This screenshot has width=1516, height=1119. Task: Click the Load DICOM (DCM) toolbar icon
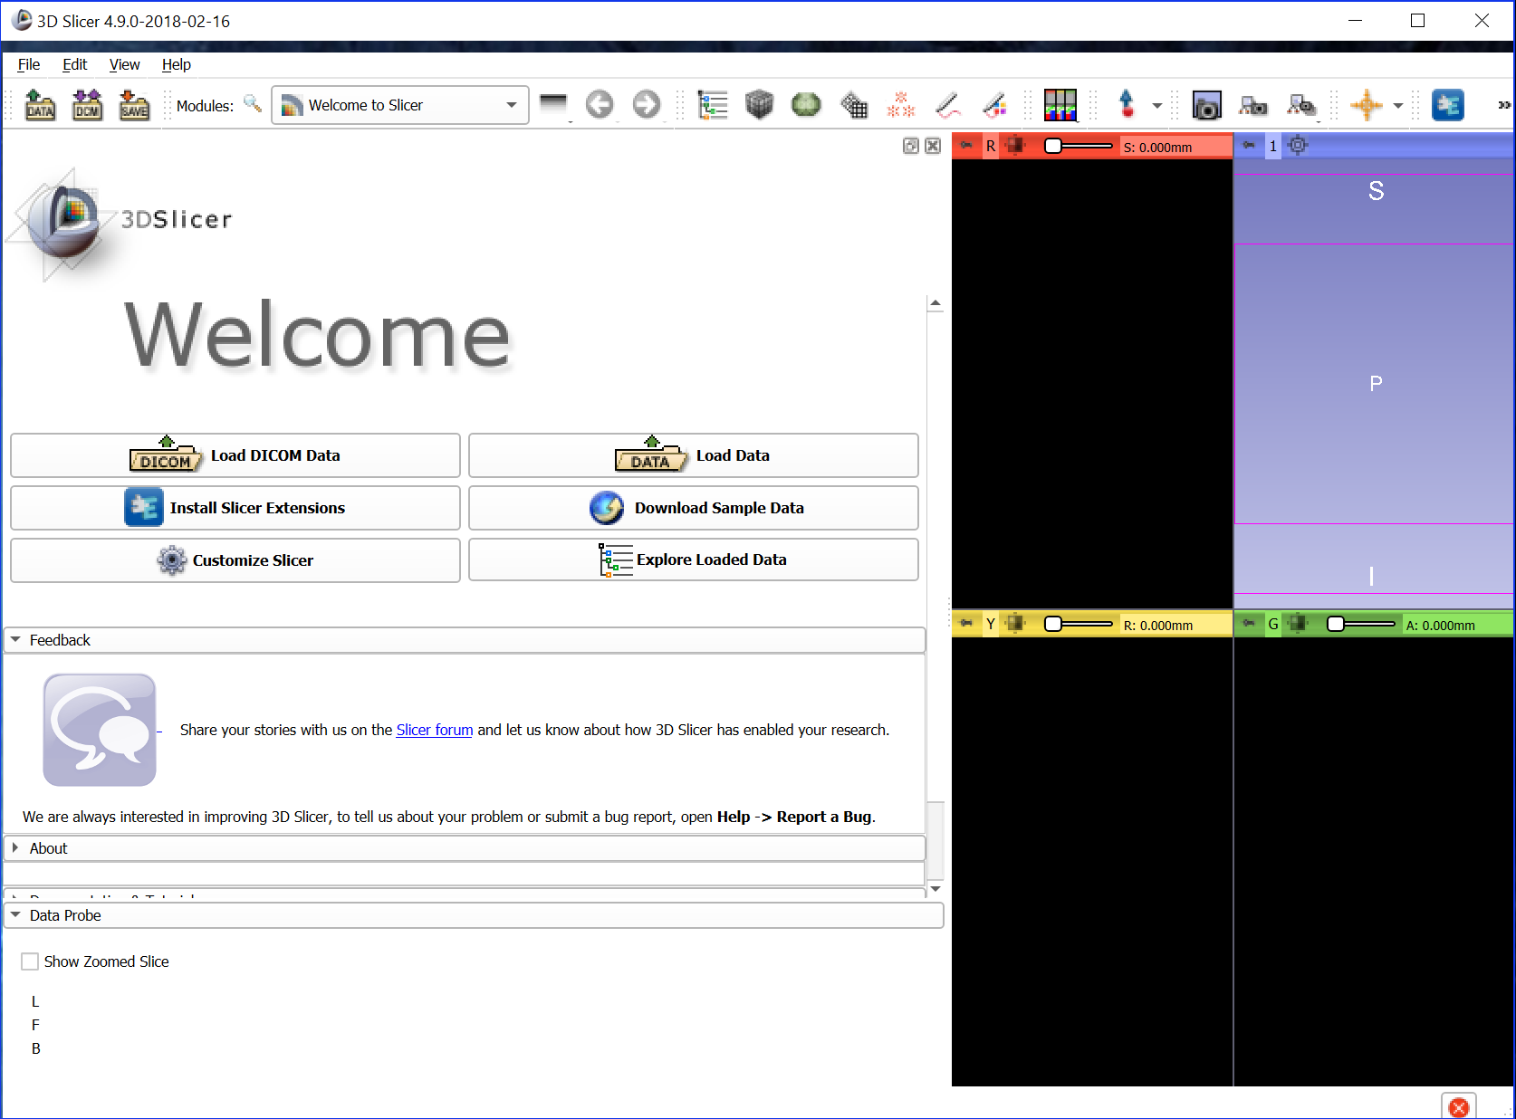coord(87,105)
